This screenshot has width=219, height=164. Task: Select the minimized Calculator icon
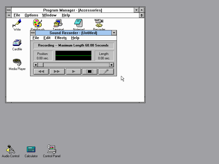coord(31,150)
